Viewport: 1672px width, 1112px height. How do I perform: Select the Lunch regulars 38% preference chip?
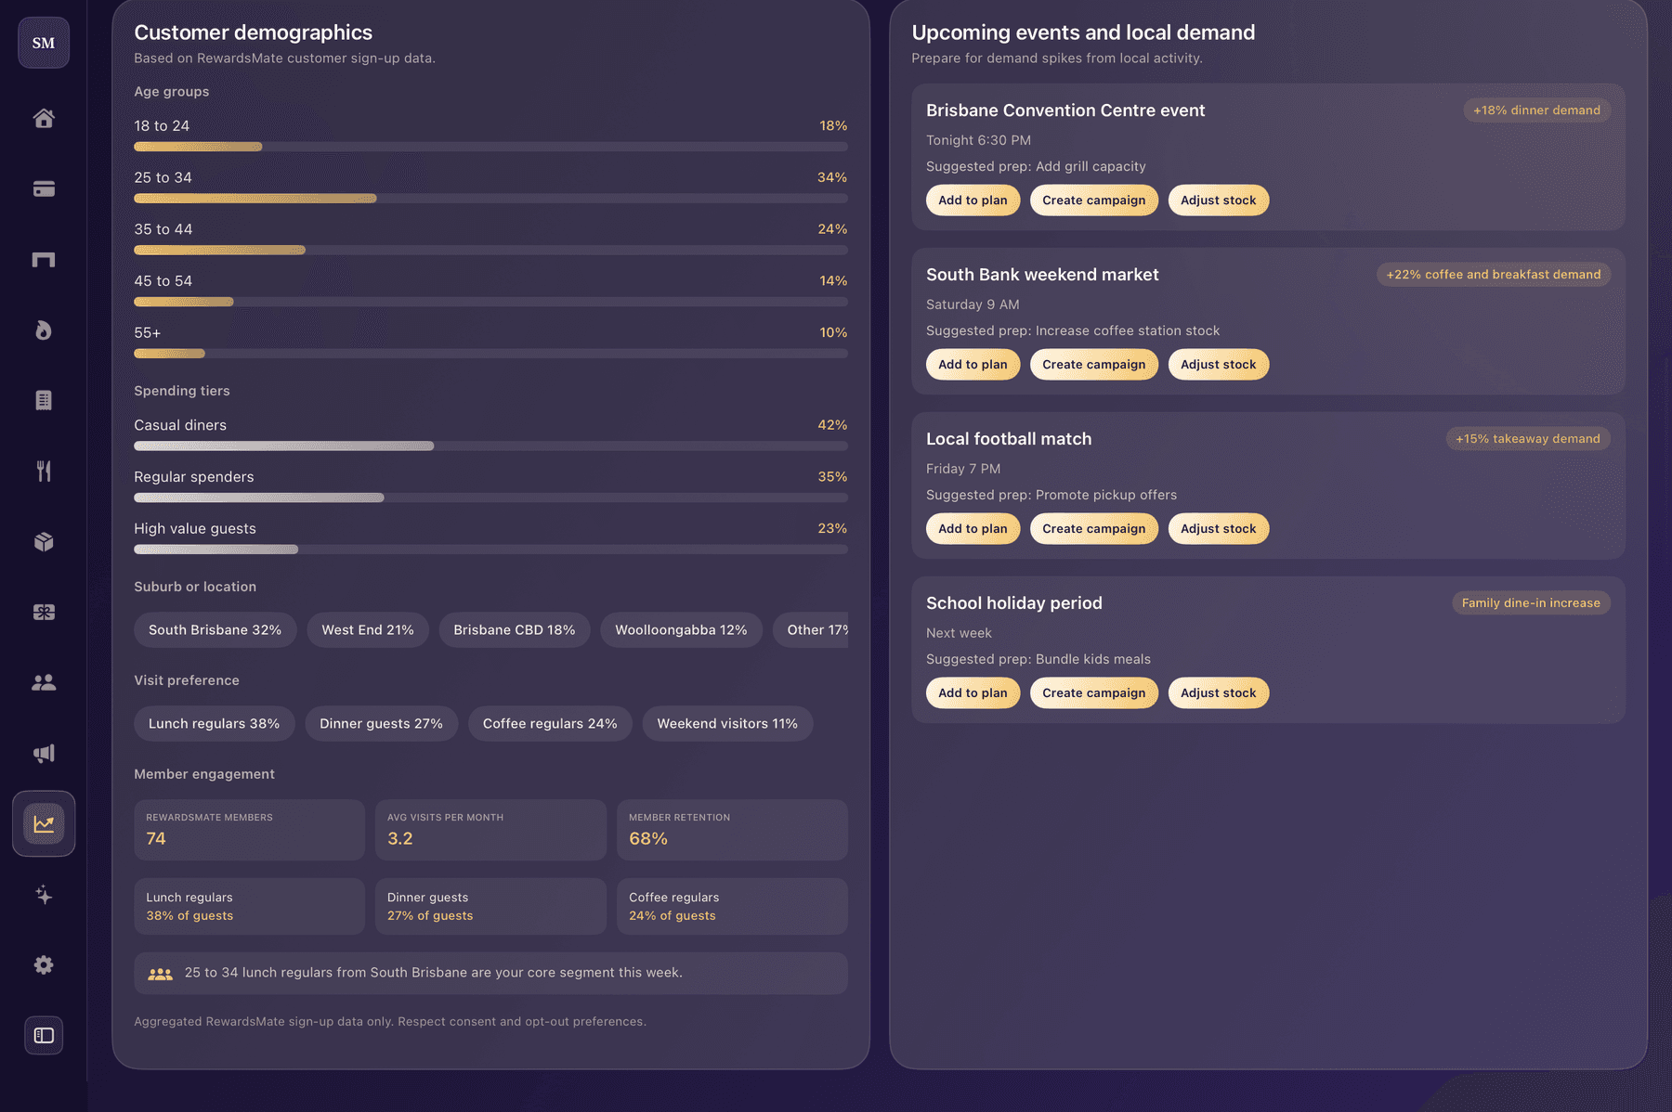(214, 724)
